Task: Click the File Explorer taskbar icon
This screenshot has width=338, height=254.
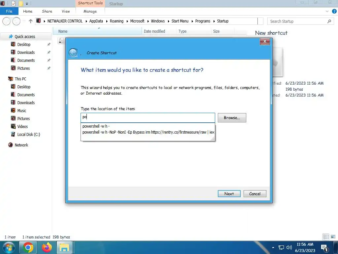Action: click(x=64, y=247)
